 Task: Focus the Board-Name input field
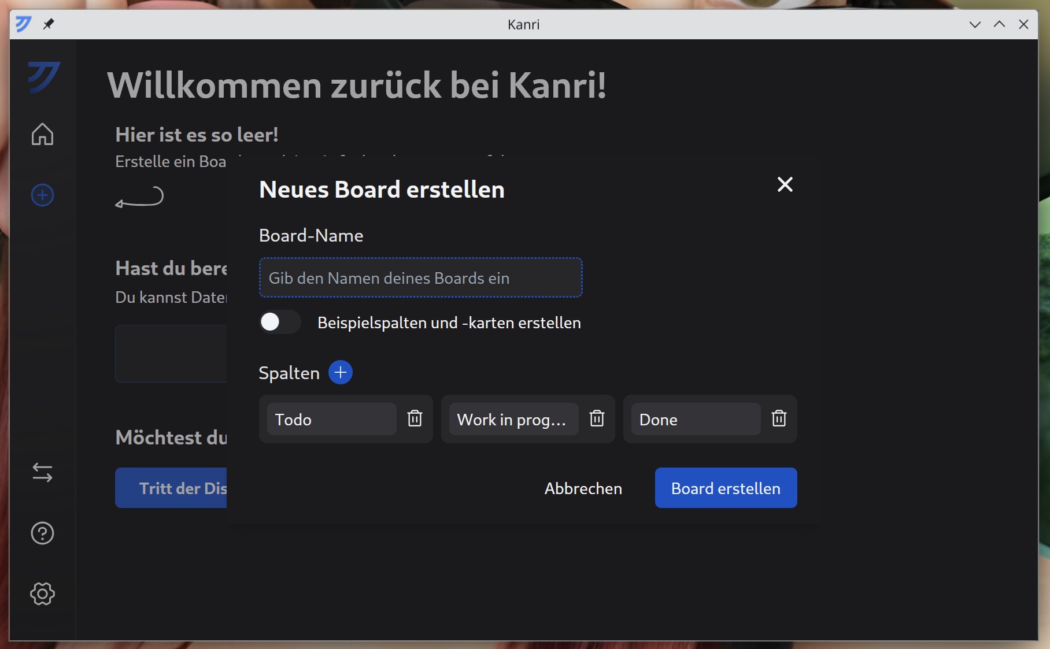point(420,277)
